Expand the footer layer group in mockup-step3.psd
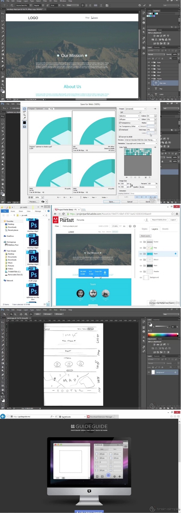Viewport: 181px width, 513px height. tap(152, 63)
